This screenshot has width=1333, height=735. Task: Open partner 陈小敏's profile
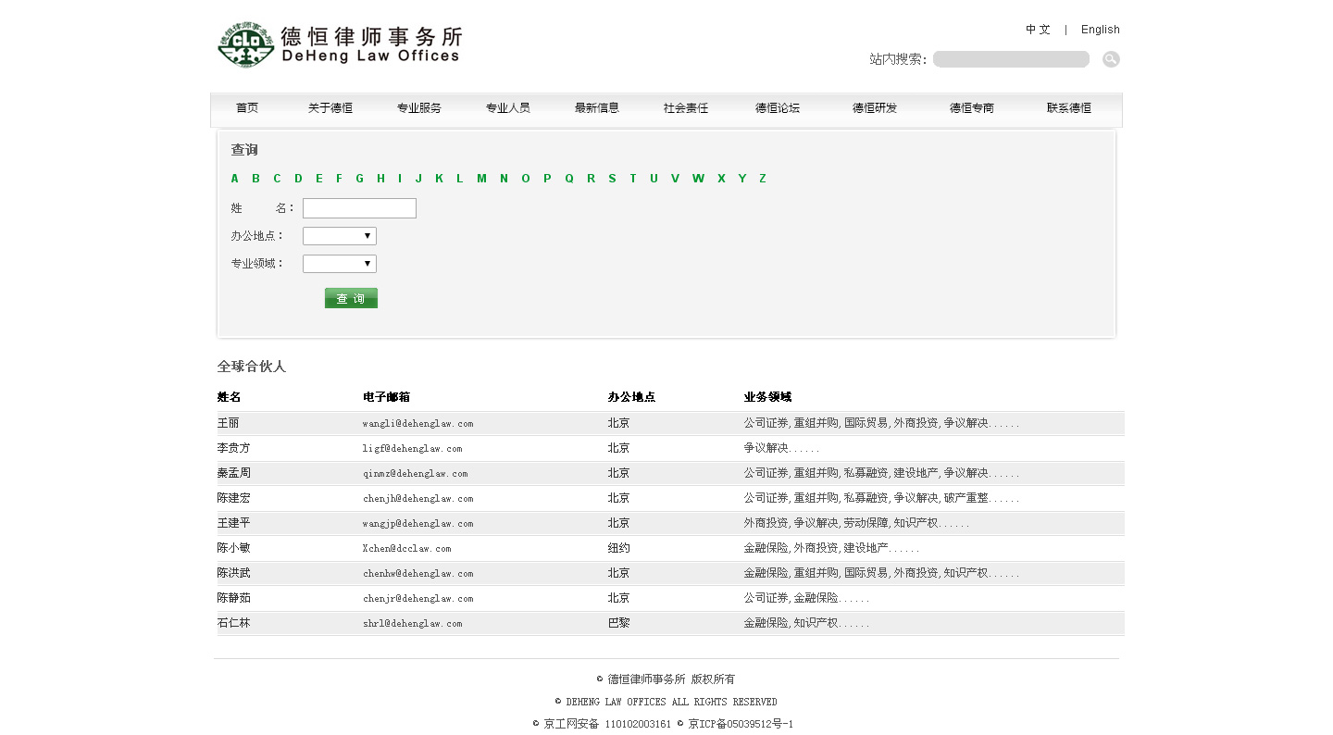(x=233, y=548)
